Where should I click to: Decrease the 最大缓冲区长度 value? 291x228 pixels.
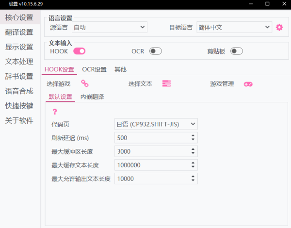click(193, 153)
